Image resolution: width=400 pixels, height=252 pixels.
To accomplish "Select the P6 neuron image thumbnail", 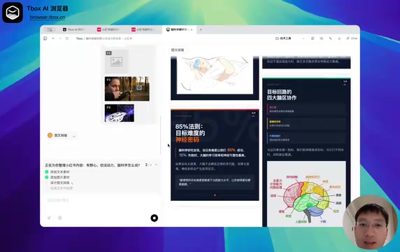I will 120,113.
